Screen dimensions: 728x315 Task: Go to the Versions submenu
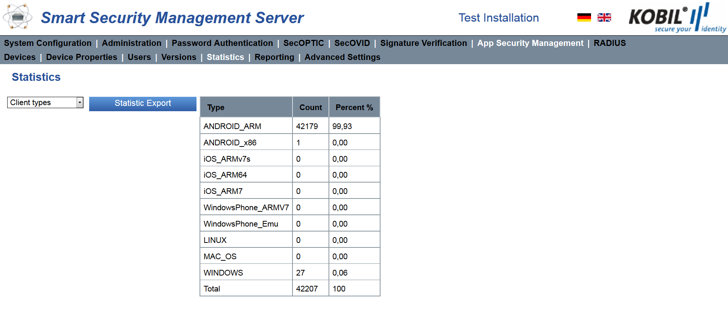(179, 57)
